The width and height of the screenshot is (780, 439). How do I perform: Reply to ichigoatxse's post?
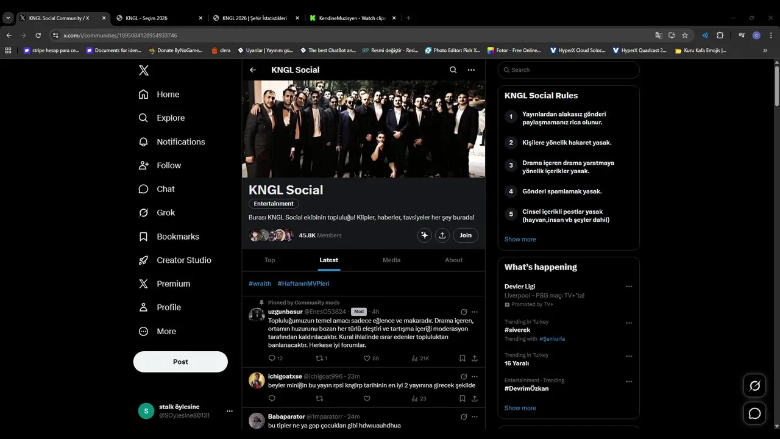(272, 399)
